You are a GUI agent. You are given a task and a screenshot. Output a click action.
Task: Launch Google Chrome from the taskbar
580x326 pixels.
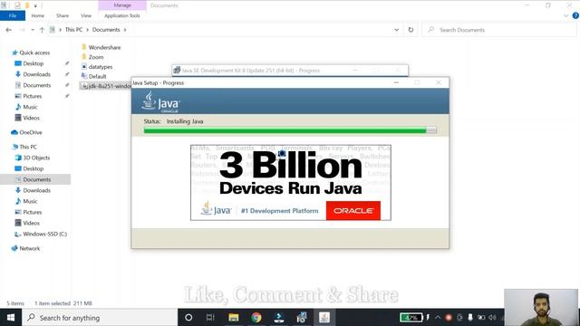click(256, 318)
